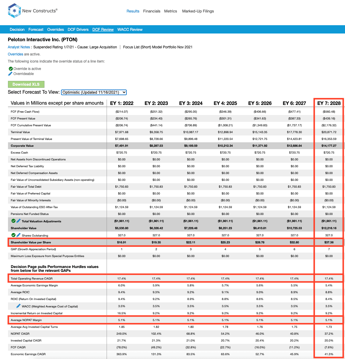Click the EY 4: 2025 column header

(x=225, y=103)
